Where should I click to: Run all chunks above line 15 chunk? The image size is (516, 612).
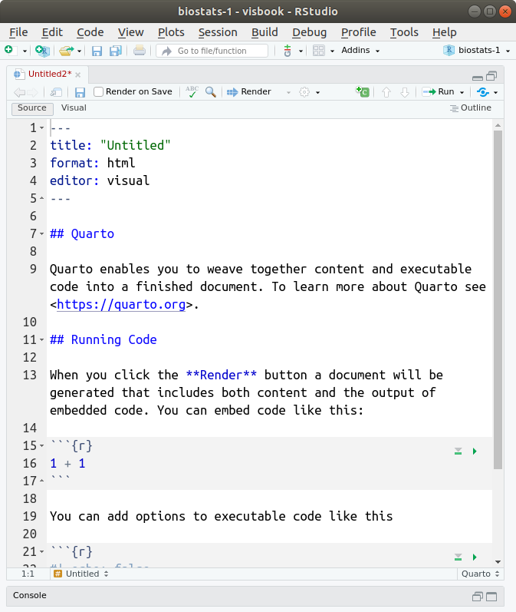458,452
